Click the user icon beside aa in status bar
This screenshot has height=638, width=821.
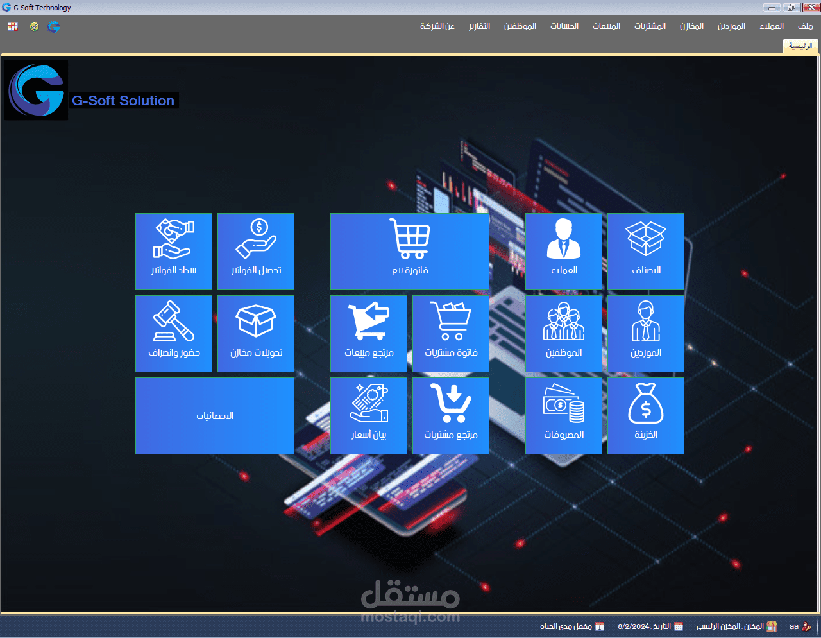(806, 626)
